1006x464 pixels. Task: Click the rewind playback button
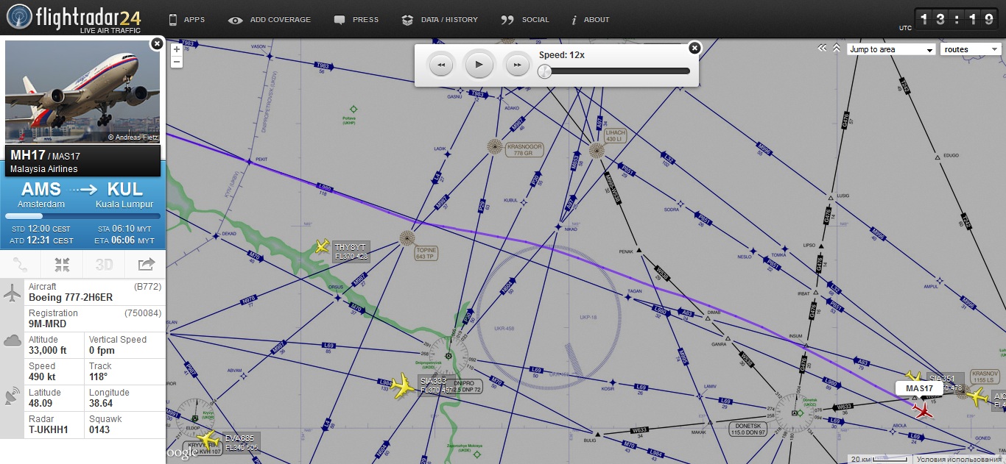click(x=441, y=65)
